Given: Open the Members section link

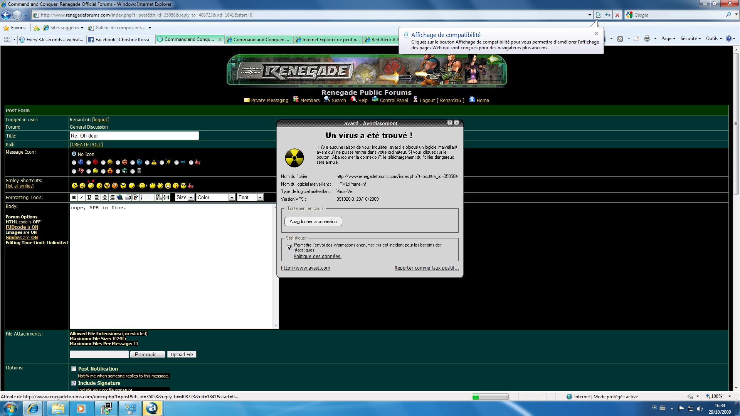Looking at the screenshot, I should tap(309, 100).
